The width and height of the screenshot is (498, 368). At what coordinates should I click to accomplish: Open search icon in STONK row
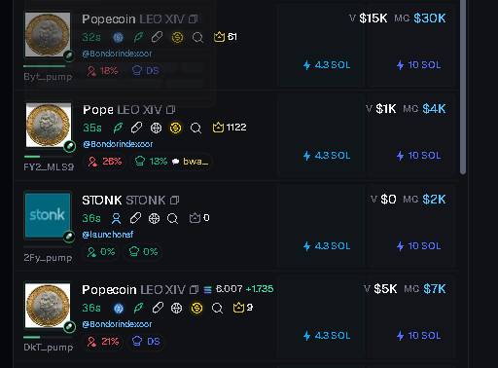[172, 218]
